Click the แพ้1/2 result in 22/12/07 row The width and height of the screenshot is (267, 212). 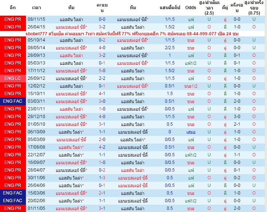(x=191, y=155)
